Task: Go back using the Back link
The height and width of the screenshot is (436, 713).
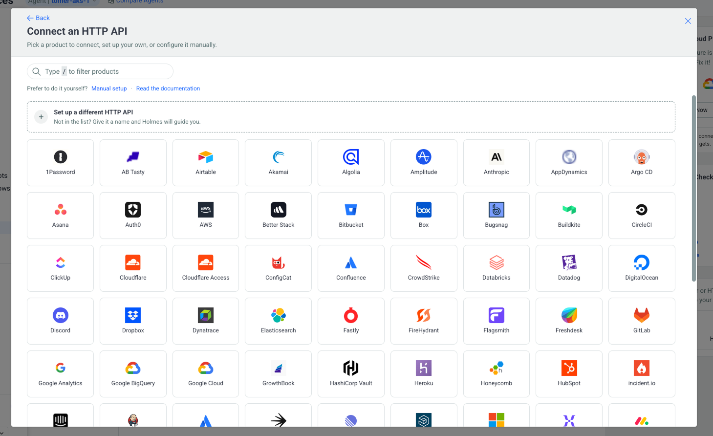Action: point(38,18)
